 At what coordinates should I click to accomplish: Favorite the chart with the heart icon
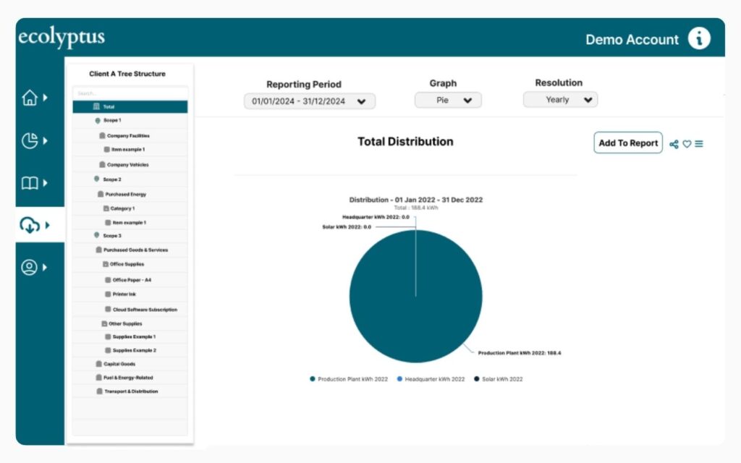[x=687, y=144]
